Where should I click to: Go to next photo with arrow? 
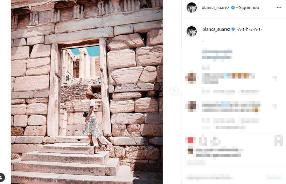coord(174,91)
